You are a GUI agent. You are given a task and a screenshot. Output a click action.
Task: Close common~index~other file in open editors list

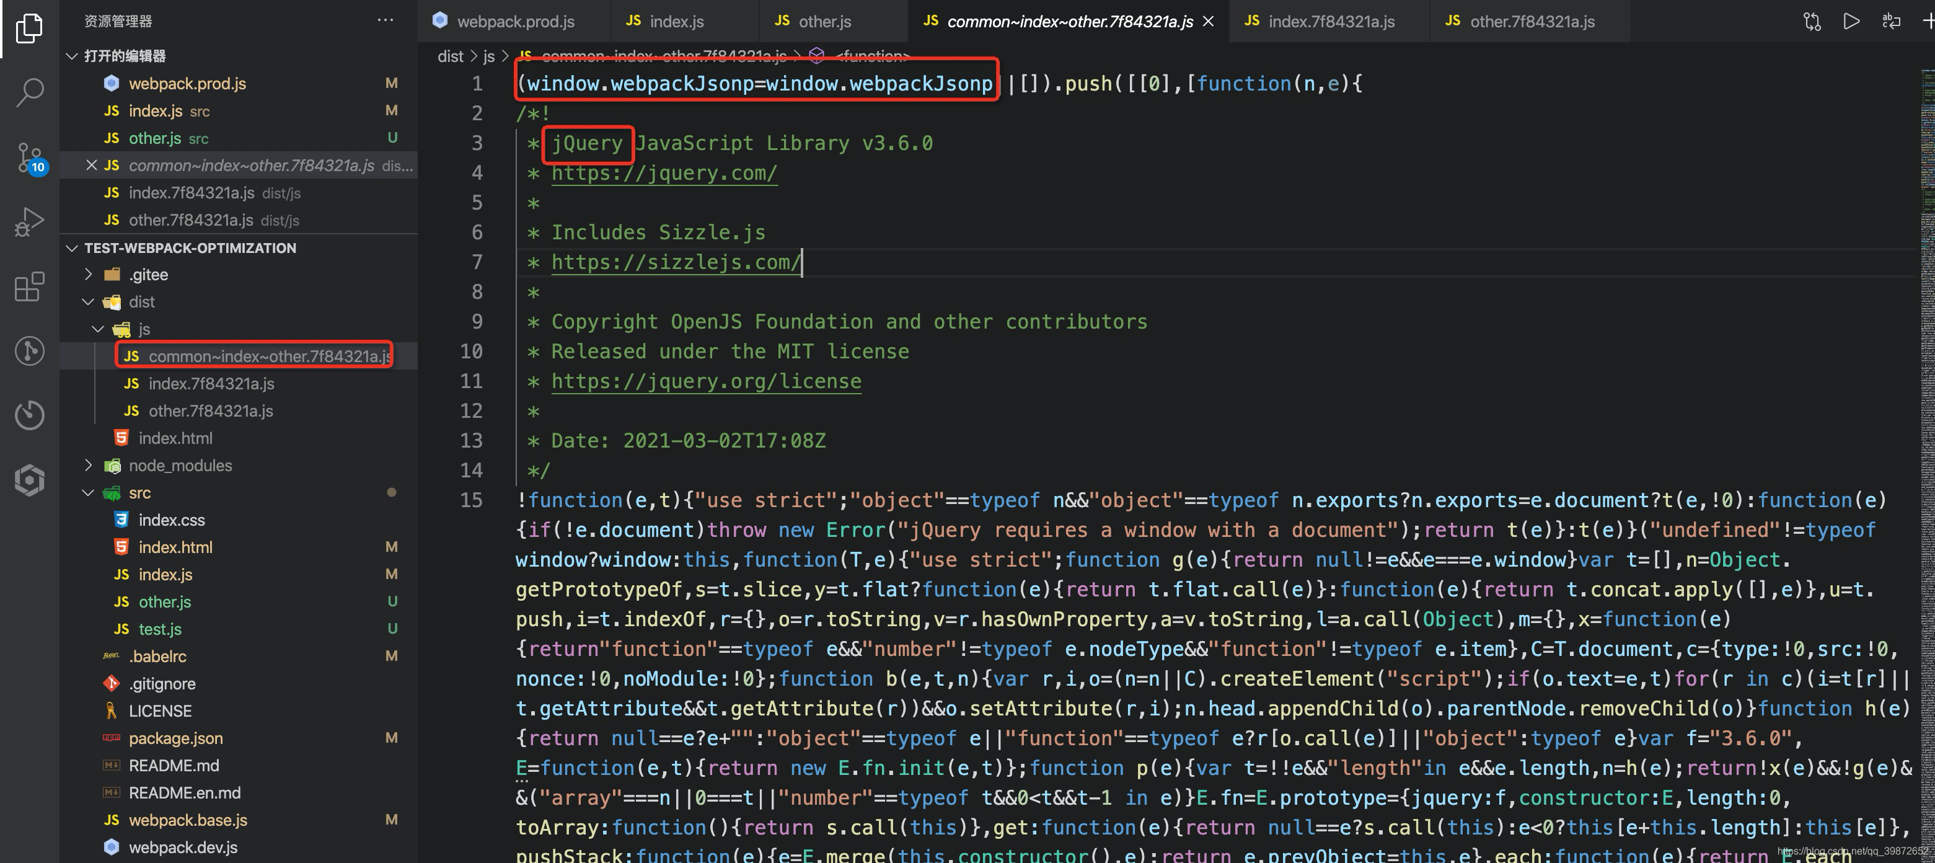[92, 166]
